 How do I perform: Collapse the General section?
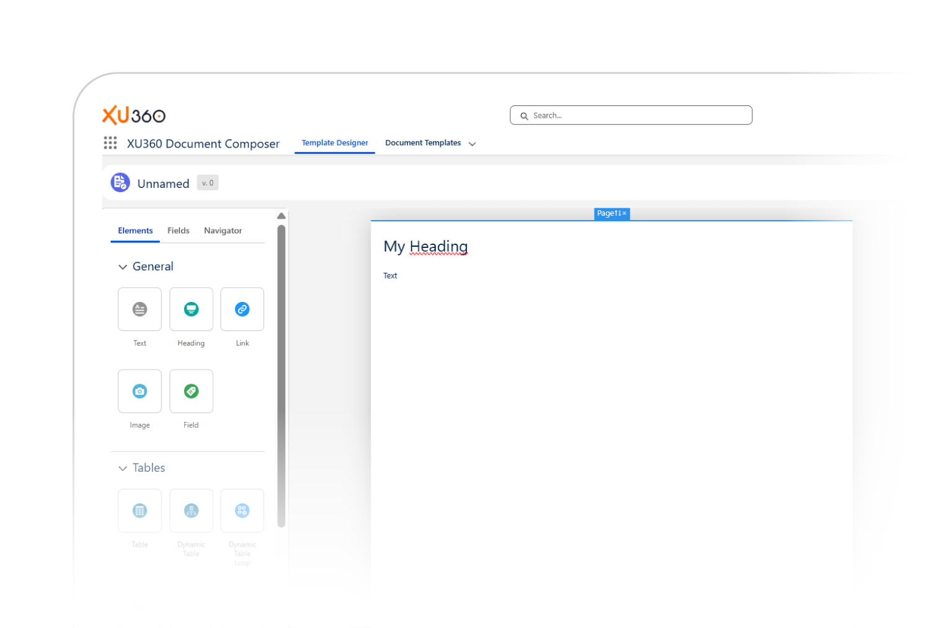(123, 267)
